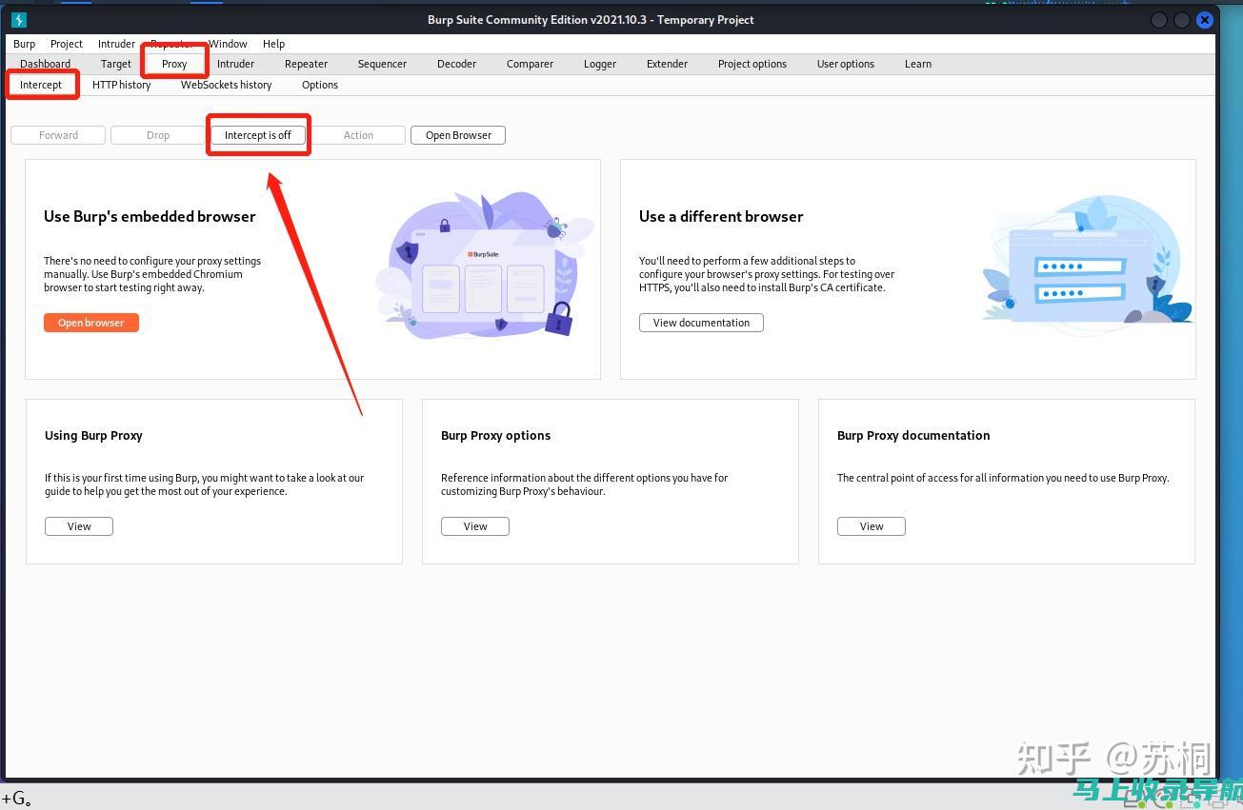Click the Using Burp Proxy heading
Image resolution: width=1243 pixels, height=810 pixels.
93,435
